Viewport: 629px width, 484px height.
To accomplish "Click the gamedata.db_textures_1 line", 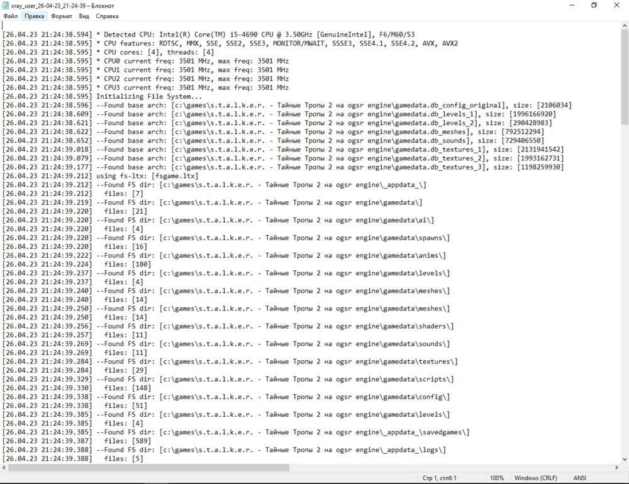I will (283, 149).
